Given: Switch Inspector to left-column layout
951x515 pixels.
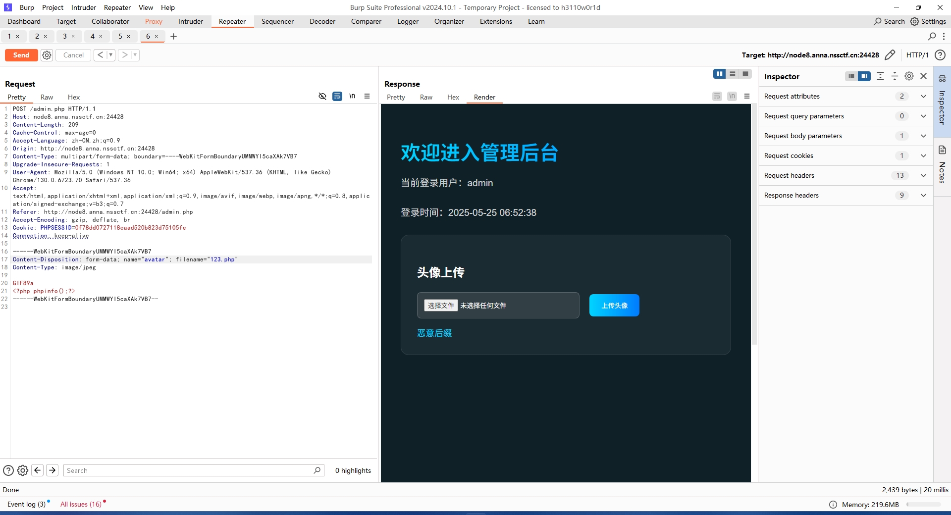Looking at the screenshot, I should pyautogui.click(x=851, y=76).
